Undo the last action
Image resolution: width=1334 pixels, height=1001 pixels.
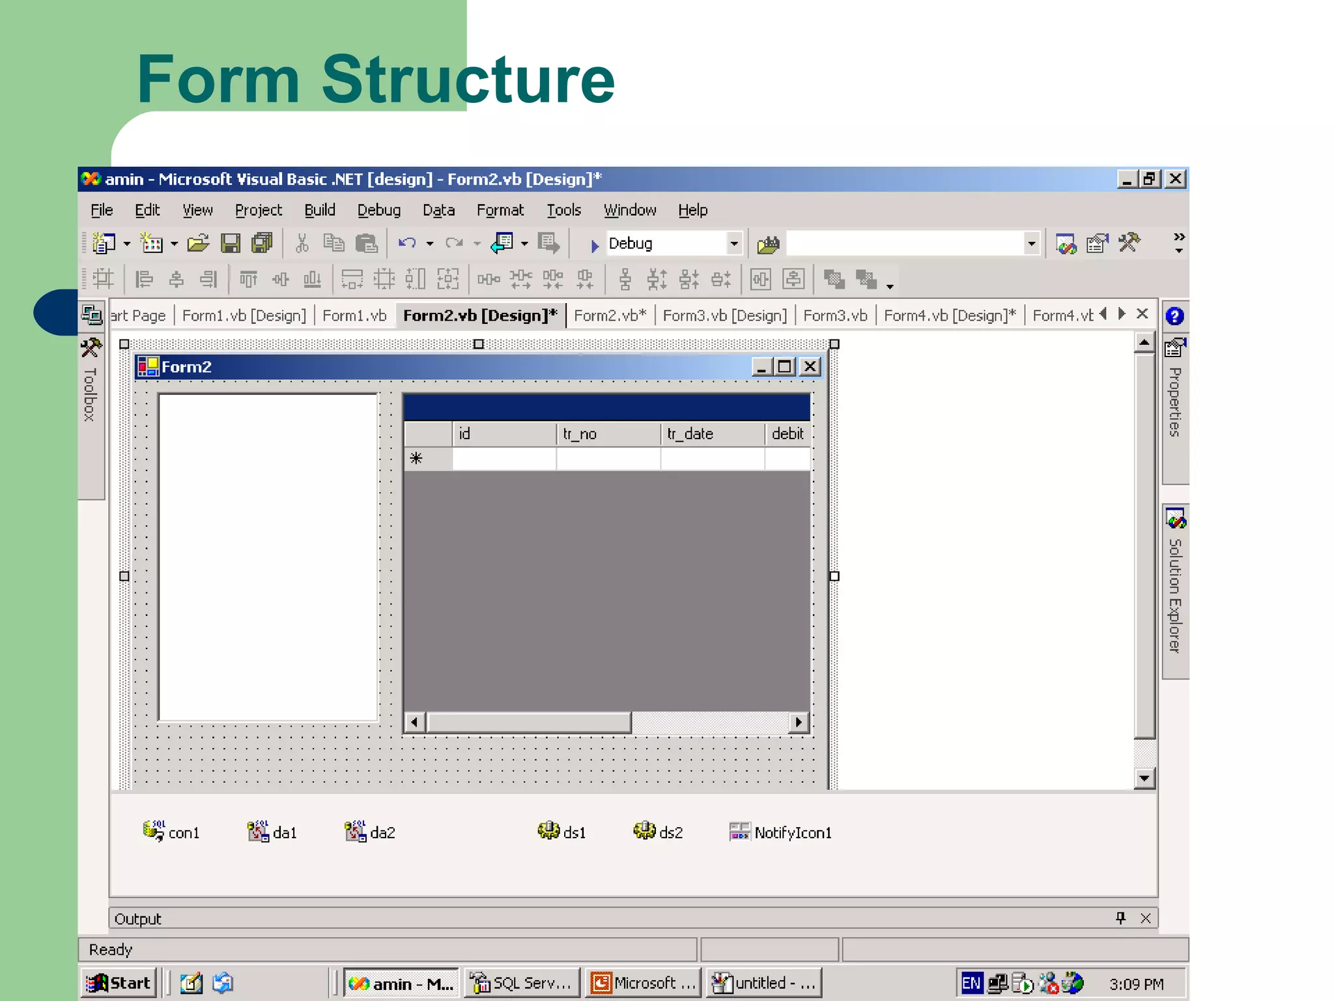(408, 244)
